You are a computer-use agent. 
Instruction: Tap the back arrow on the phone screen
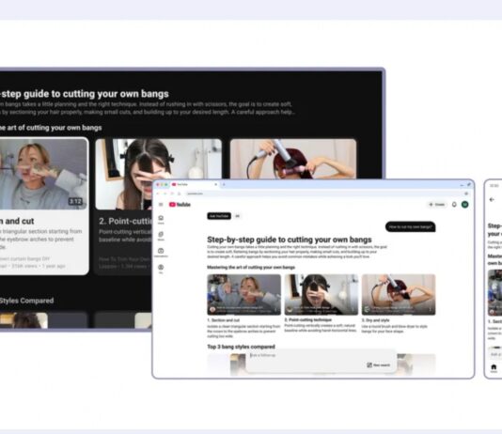(x=492, y=199)
